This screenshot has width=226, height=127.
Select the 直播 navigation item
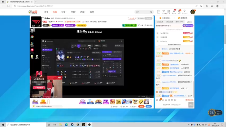pos(55,12)
